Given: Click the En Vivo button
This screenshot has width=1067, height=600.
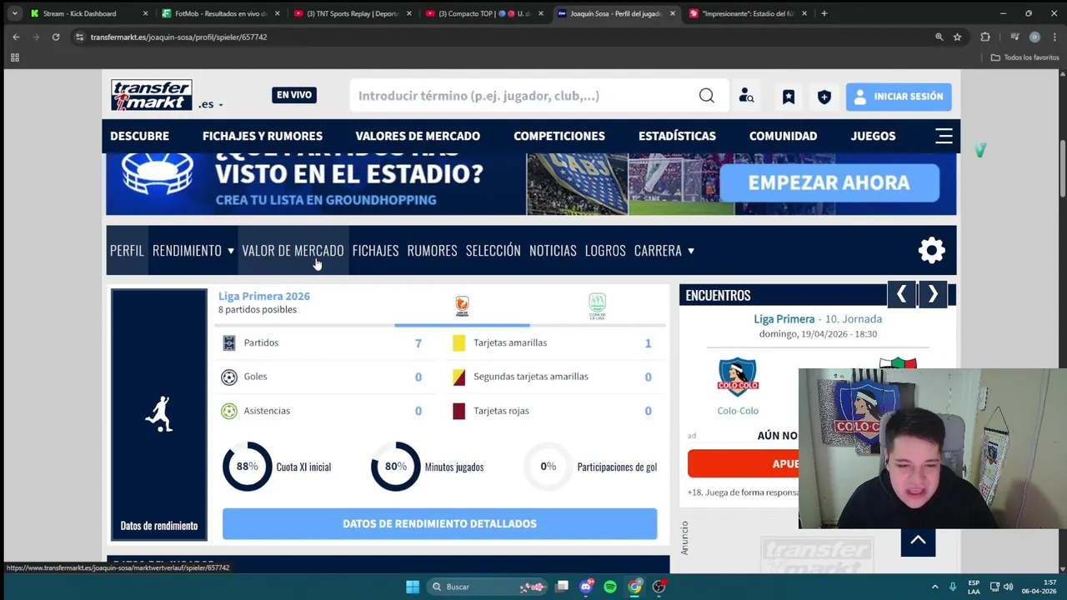Looking at the screenshot, I should 294,95.
